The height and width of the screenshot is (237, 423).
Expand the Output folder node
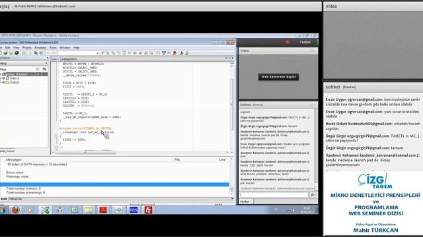4,82
